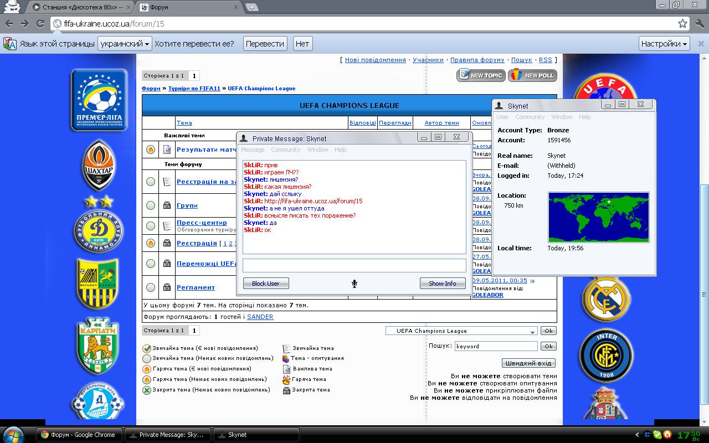Open the Турніри по FIFA11 breadcrumb link

click(194, 89)
